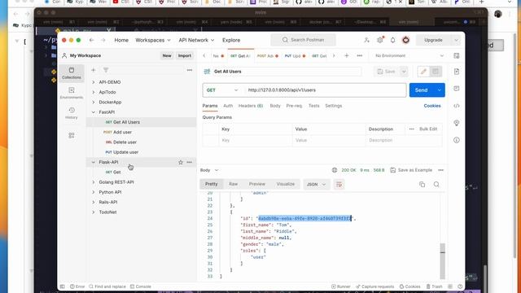The image size is (521, 293).
Task: Save response as Example
Action: point(411,170)
